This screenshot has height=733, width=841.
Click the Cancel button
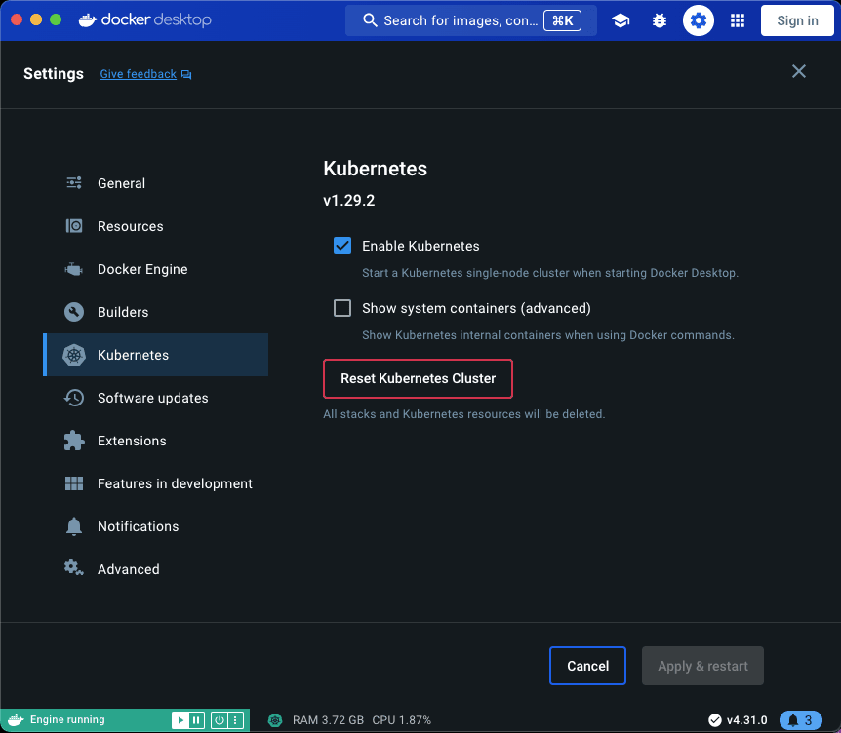[588, 666]
